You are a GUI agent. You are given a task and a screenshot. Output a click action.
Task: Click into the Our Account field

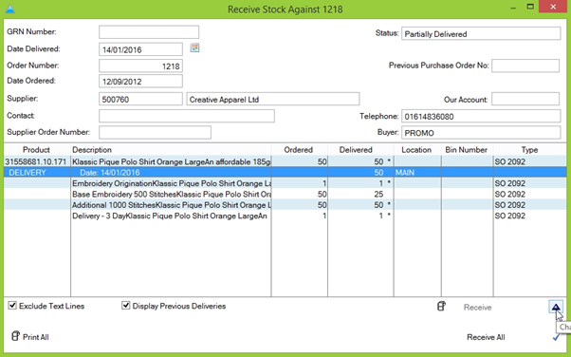[525, 99]
